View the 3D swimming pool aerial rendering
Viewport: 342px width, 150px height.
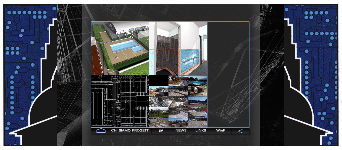(x=120, y=48)
